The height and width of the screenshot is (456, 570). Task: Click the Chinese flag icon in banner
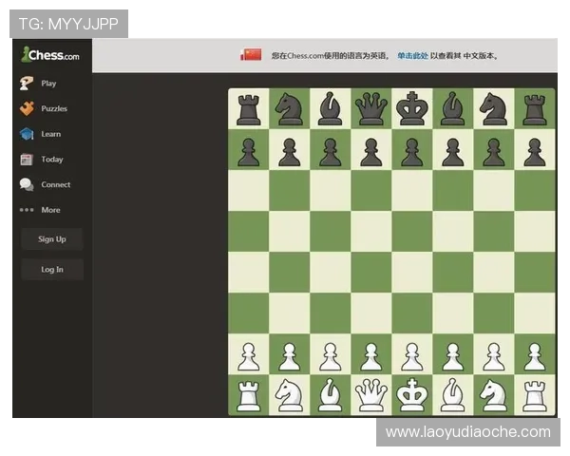[x=252, y=55]
